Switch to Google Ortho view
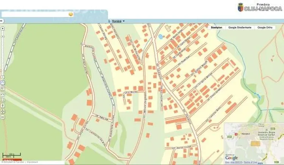This screenshot has height=165, width=284. (265, 28)
